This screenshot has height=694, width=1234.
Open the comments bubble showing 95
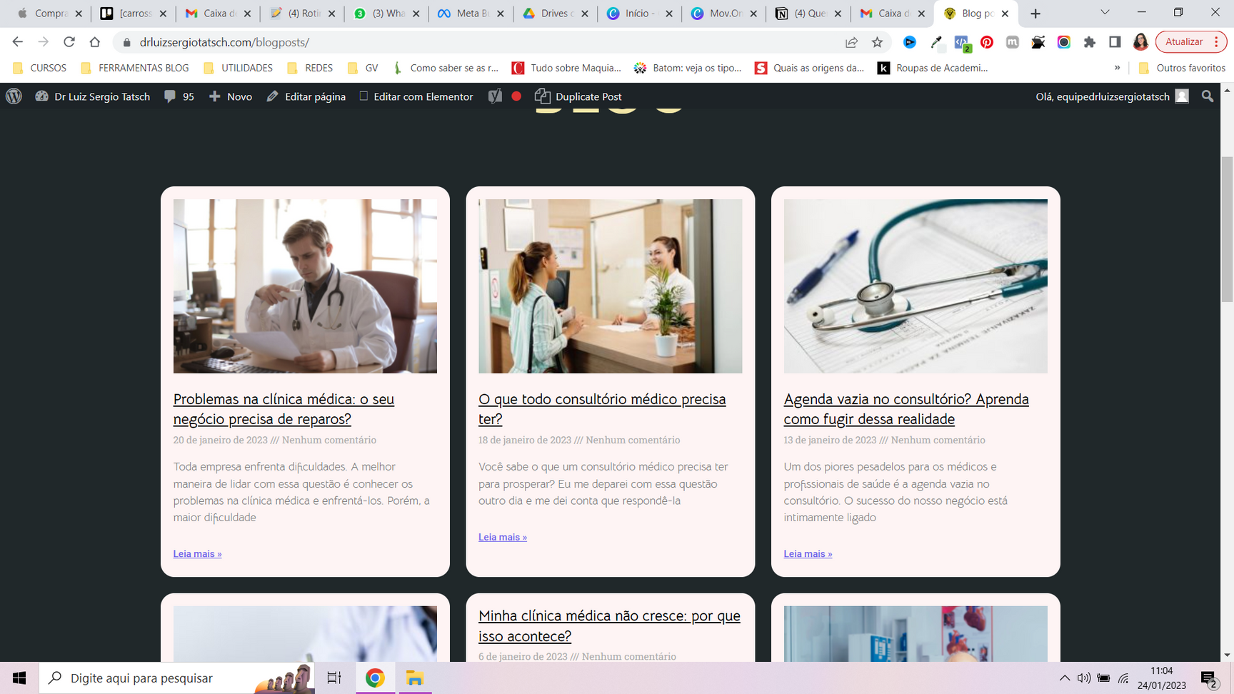(x=179, y=96)
